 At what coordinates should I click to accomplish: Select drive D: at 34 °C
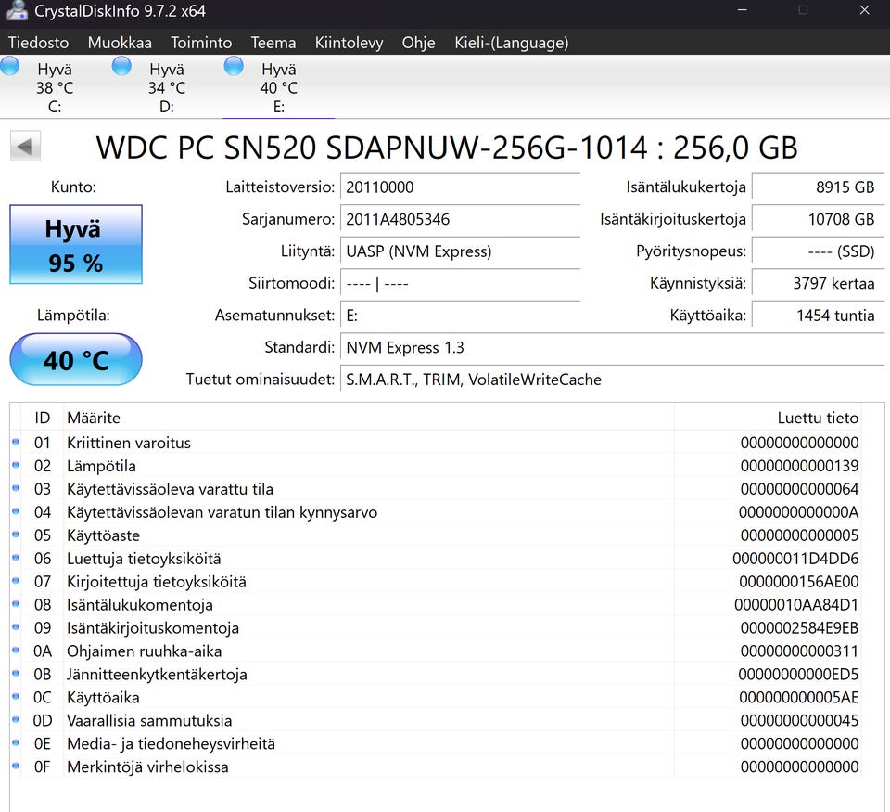click(x=167, y=87)
